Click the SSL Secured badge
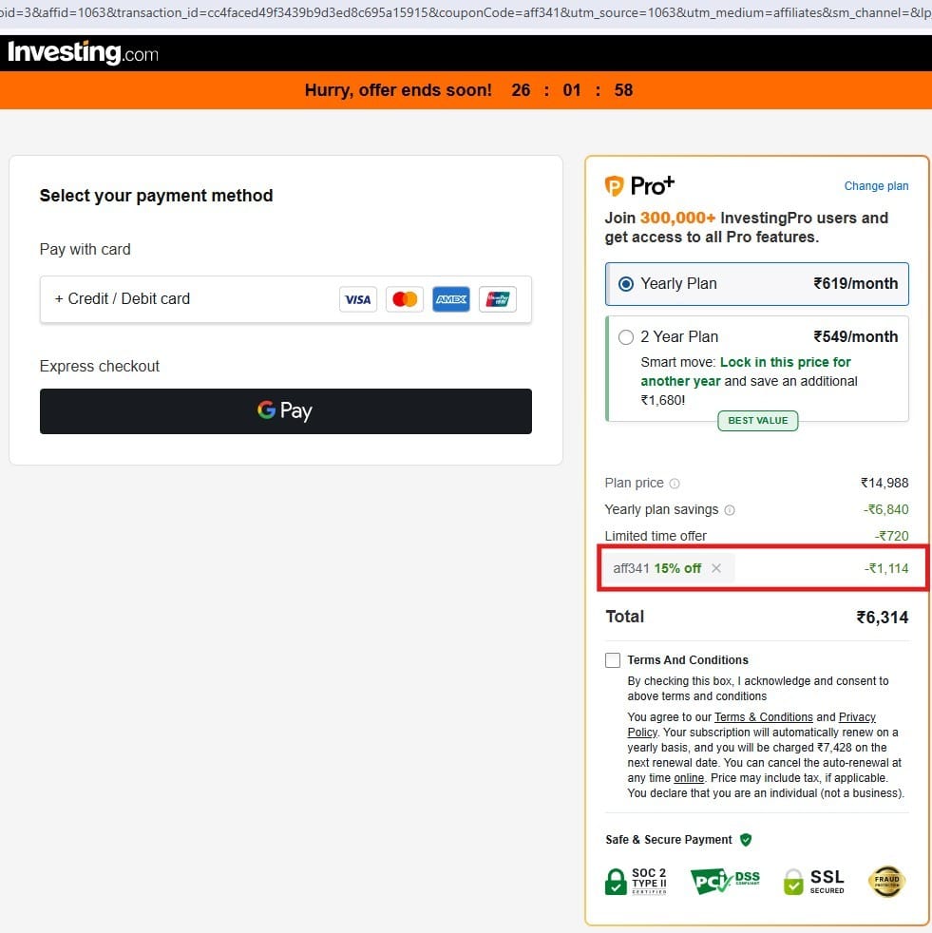Screen dimensions: 932x933 pyautogui.click(x=815, y=882)
